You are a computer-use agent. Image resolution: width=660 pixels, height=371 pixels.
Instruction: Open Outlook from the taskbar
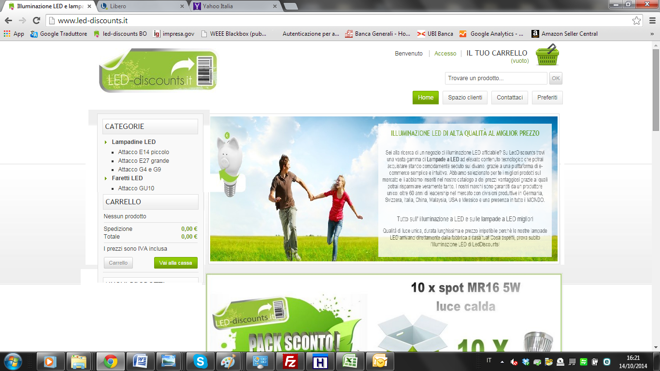(380, 361)
